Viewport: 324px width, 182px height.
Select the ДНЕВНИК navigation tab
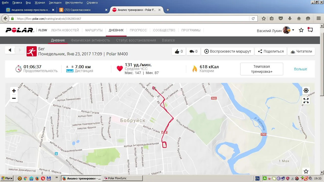pos(116,30)
